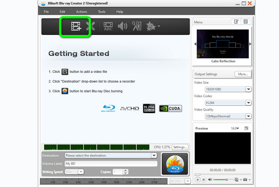
Task: Click the 'Getting Started' heading
Action: tap(79, 54)
